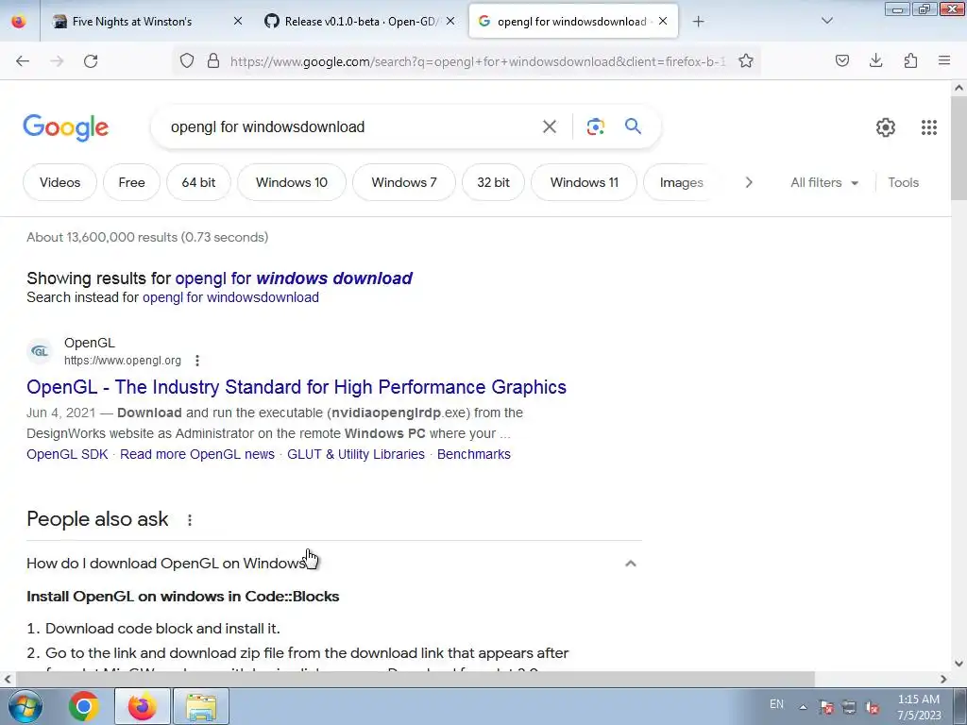Close the Release v0.1.0-beta tab

450,22
